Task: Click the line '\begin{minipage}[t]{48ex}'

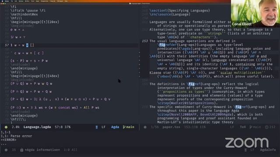Action: (35, 76)
